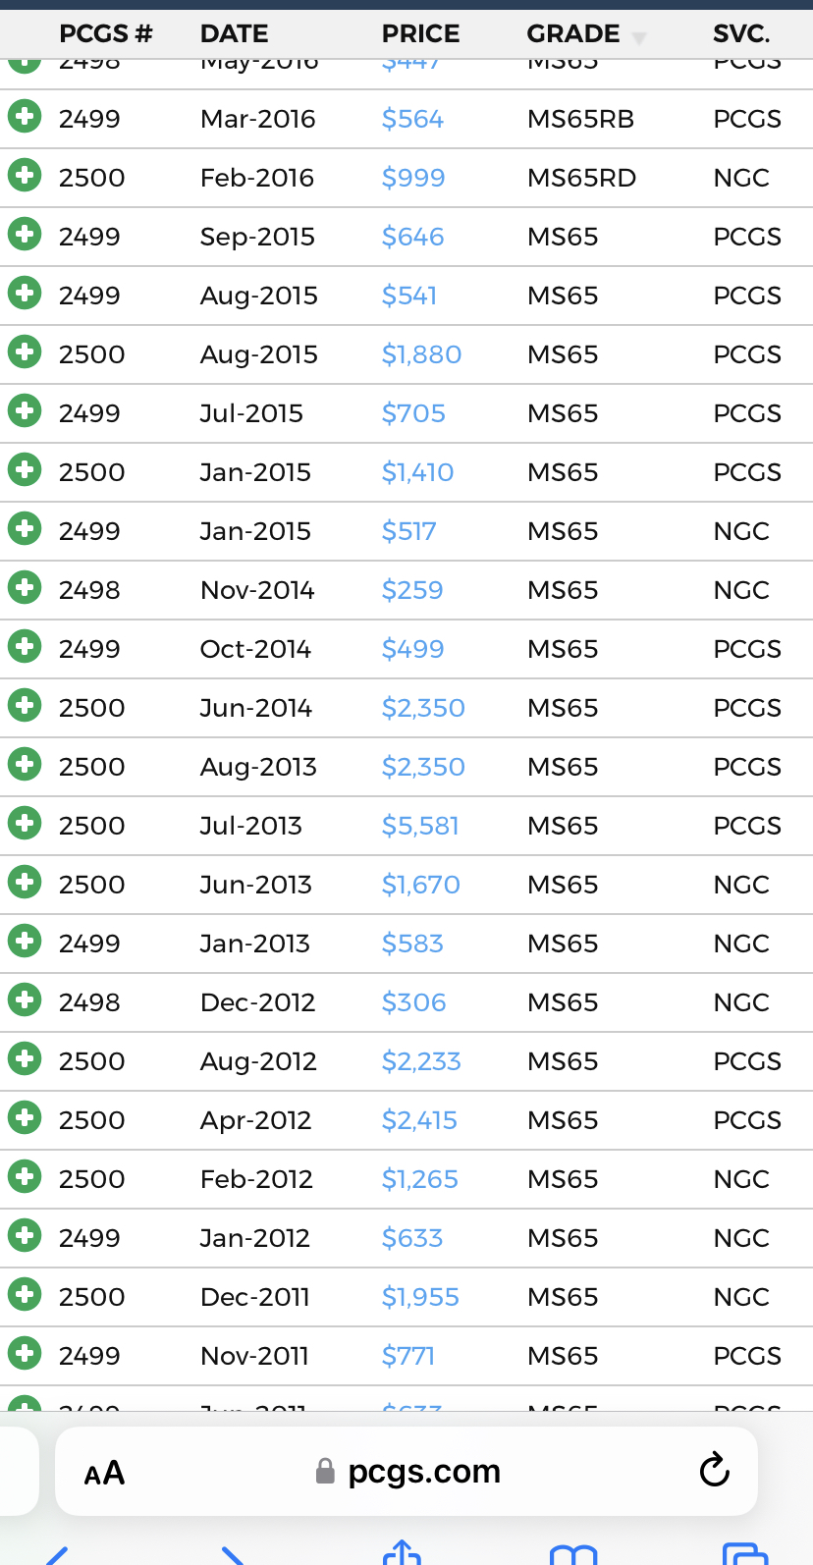Sort table by PCGS # header
This screenshot has width=813, height=1565.
pyautogui.click(x=105, y=34)
